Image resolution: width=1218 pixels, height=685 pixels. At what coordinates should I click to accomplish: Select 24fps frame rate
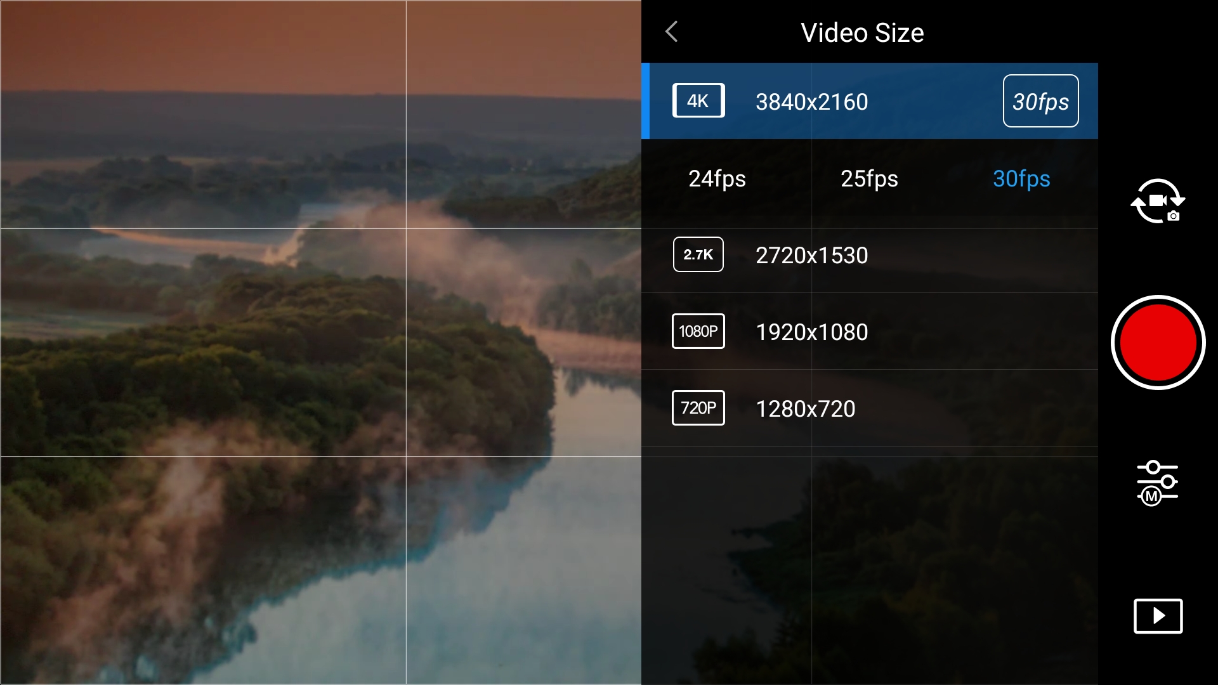click(717, 179)
